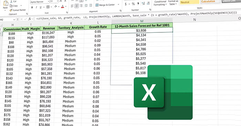The image size is (241, 126).
Task: Open the Paste options arrow
Action: point(5,10)
